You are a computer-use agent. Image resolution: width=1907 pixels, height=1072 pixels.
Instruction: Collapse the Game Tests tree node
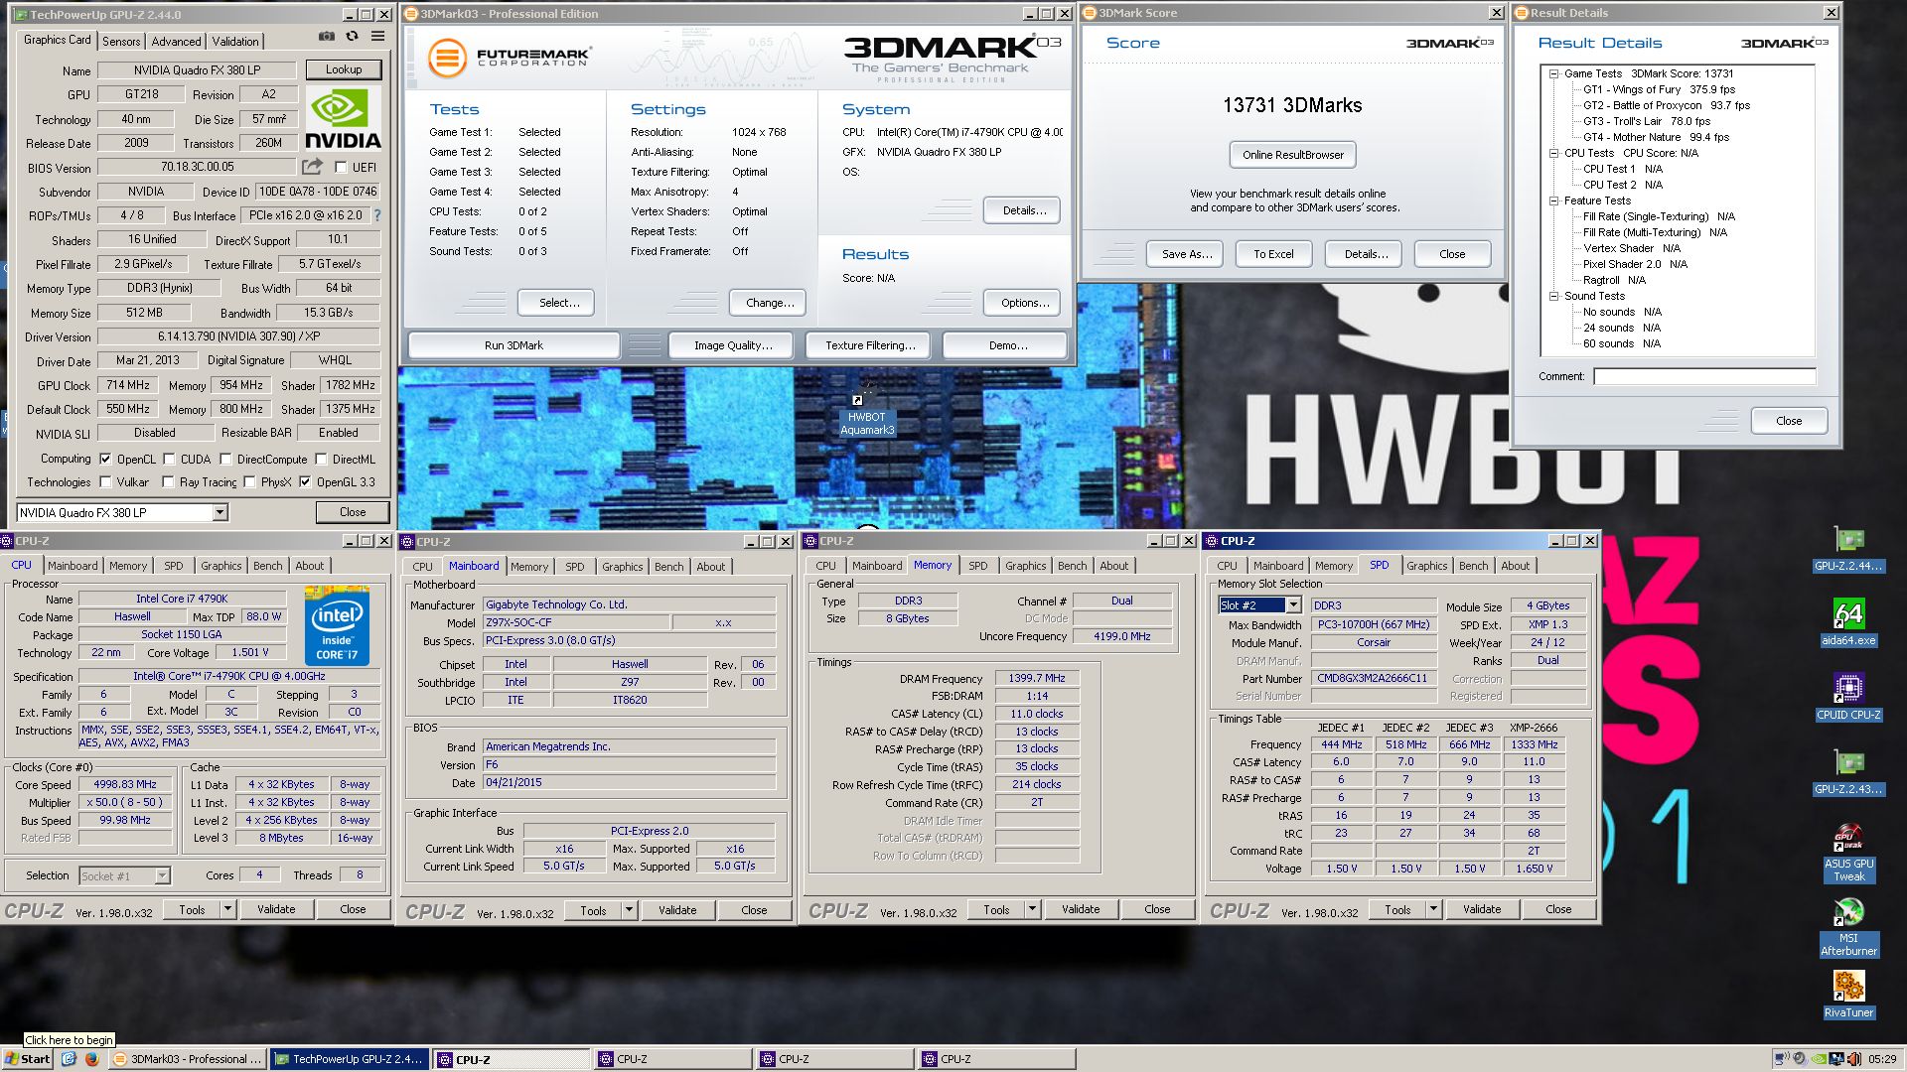[x=1553, y=73]
